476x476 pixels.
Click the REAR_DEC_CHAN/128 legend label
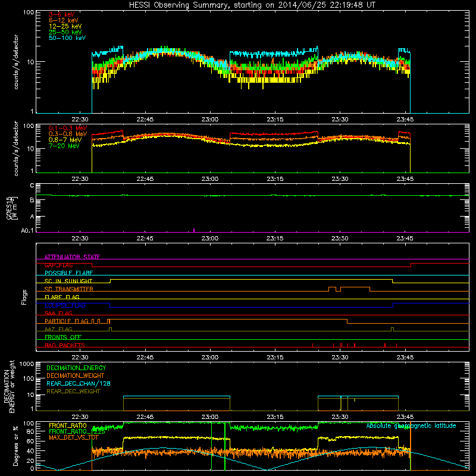[79, 384]
